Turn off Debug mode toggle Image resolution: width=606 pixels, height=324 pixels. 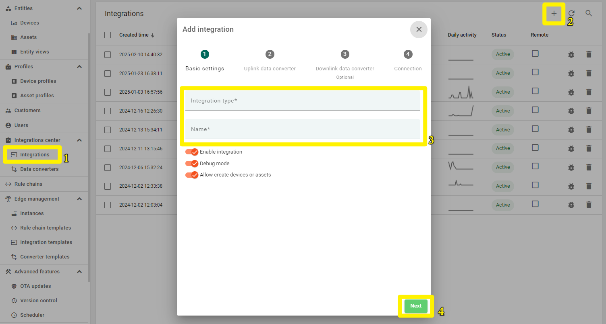point(192,164)
